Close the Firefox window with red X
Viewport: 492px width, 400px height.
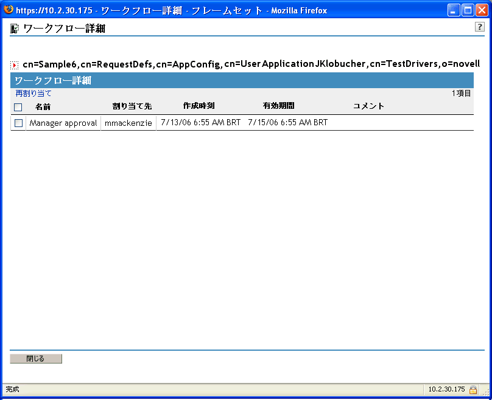pyautogui.click(x=482, y=10)
